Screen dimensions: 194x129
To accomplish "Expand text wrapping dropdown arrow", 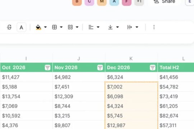I will tap(137, 27).
